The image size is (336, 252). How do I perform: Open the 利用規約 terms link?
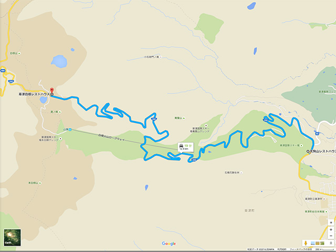tap(281, 249)
